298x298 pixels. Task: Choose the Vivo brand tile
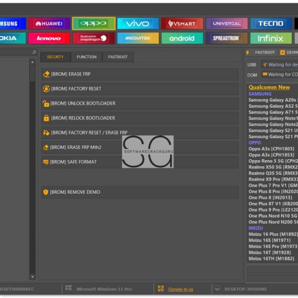click(x=138, y=23)
